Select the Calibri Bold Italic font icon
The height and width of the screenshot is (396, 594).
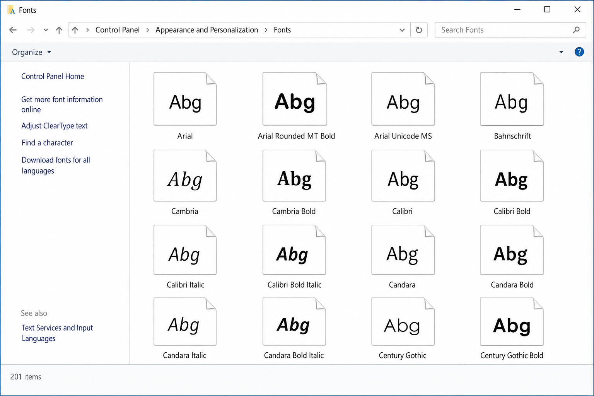(294, 250)
